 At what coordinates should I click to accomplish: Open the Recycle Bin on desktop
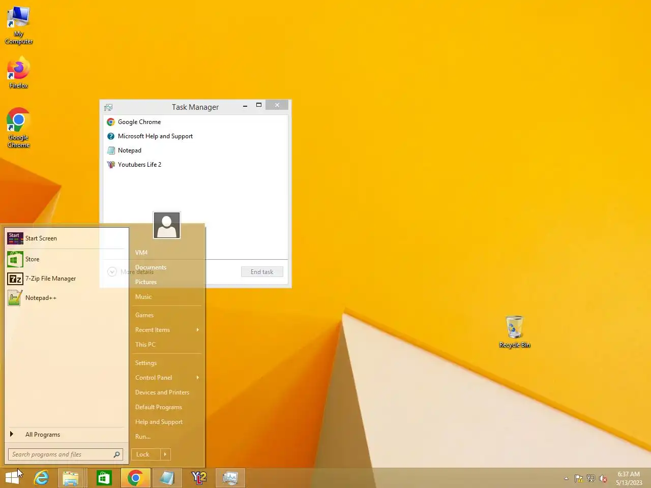pos(515,332)
